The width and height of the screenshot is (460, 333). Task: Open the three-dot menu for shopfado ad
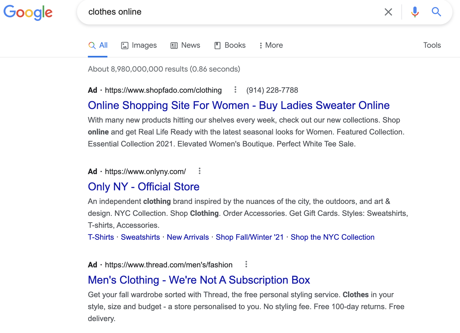[235, 89]
